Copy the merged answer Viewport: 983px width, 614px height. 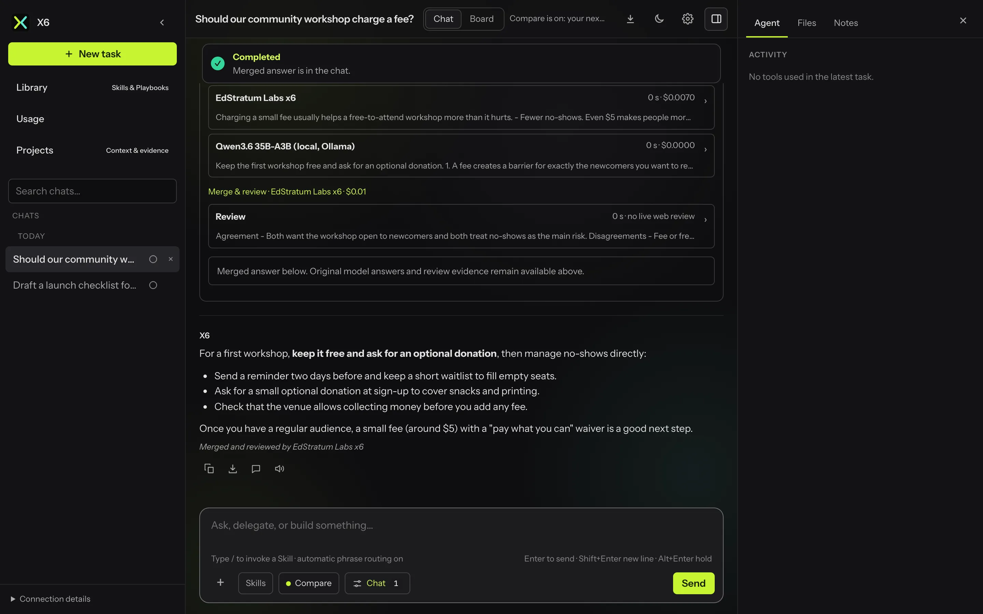tap(209, 469)
